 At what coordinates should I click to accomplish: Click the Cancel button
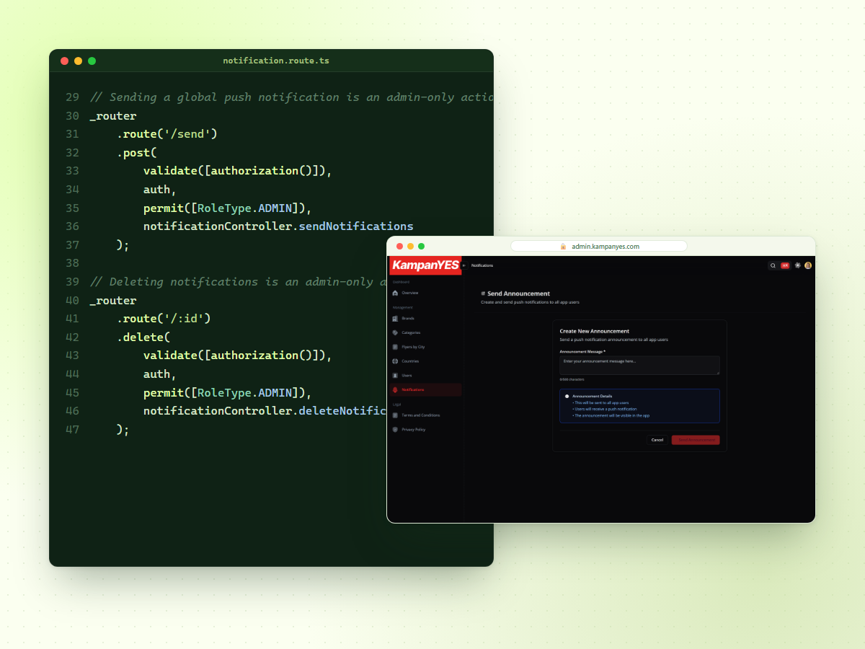point(657,440)
